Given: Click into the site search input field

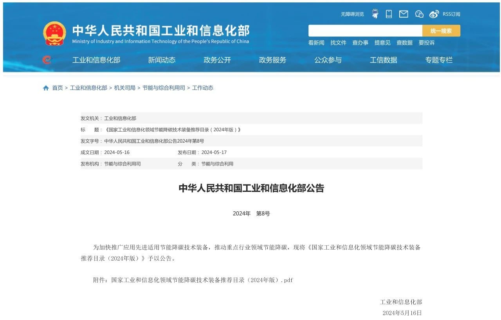Looking at the screenshot, I should [x=365, y=31].
